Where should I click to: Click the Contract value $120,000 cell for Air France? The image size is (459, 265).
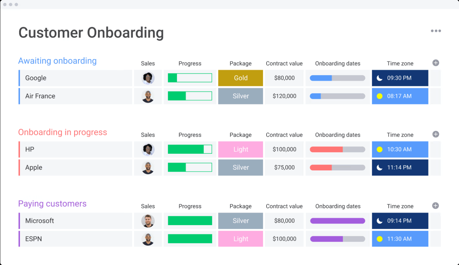(x=284, y=96)
